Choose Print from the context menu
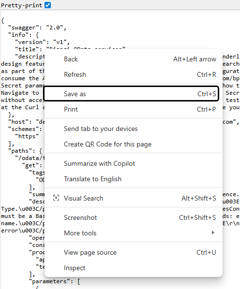This screenshot has width=240, height=289. pos(134,109)
